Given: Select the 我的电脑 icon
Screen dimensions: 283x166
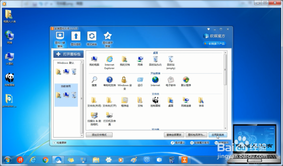Looking at the screenshot, I should coord(94,61).
